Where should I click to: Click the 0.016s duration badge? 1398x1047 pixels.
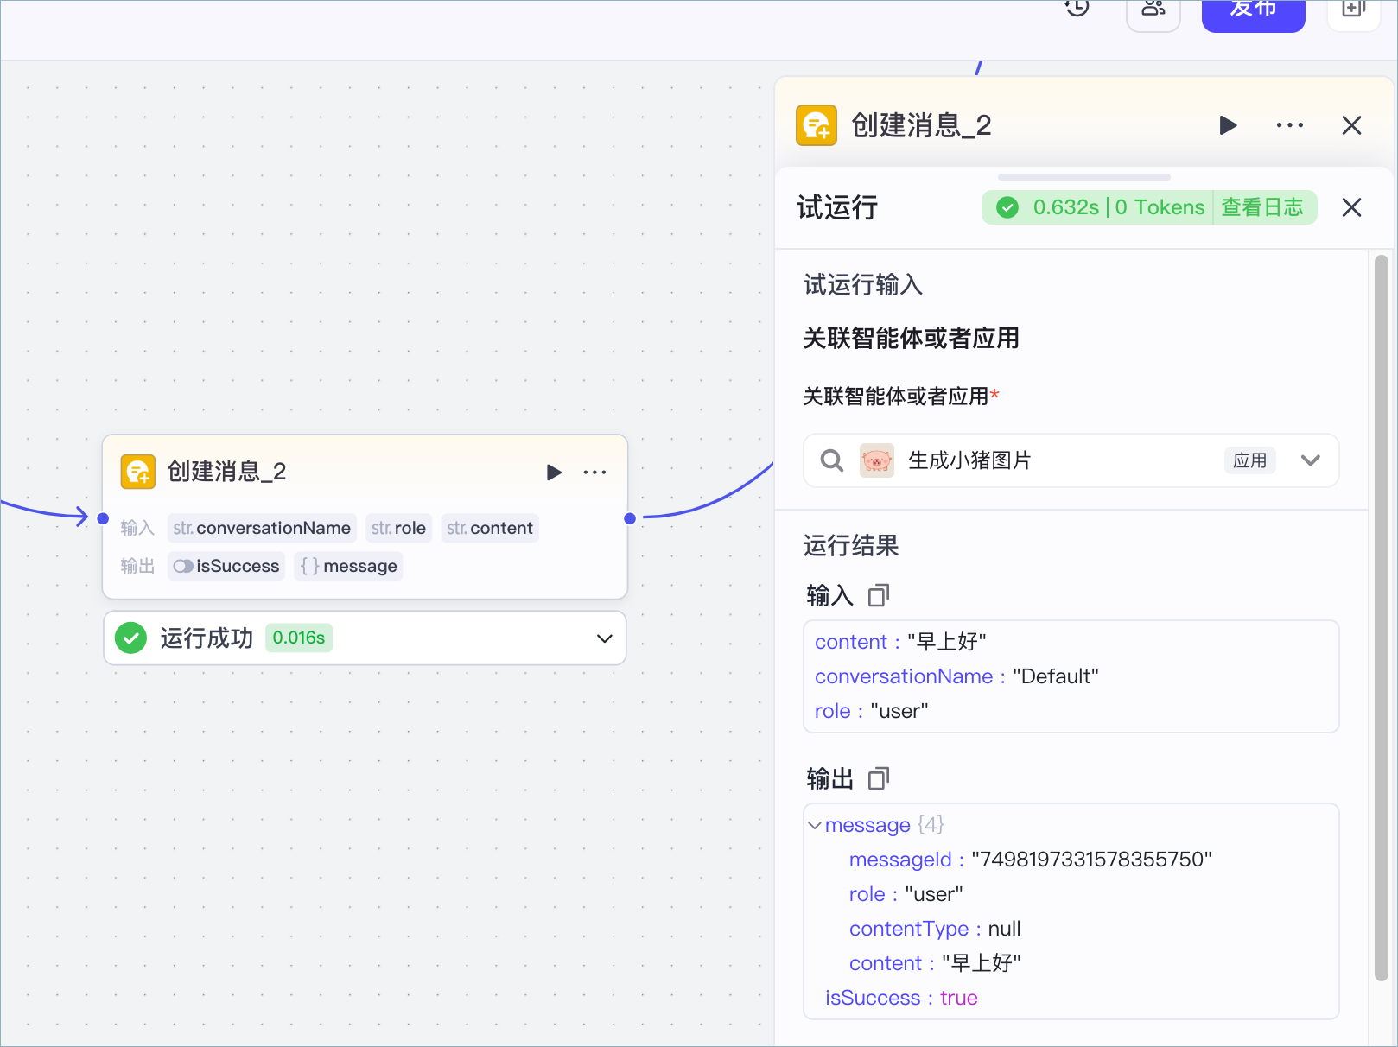point(299,638)
